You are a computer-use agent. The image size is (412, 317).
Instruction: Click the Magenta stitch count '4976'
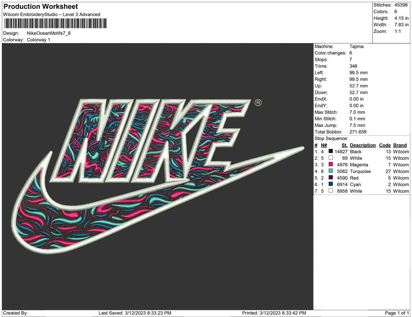tap(342, 164)
